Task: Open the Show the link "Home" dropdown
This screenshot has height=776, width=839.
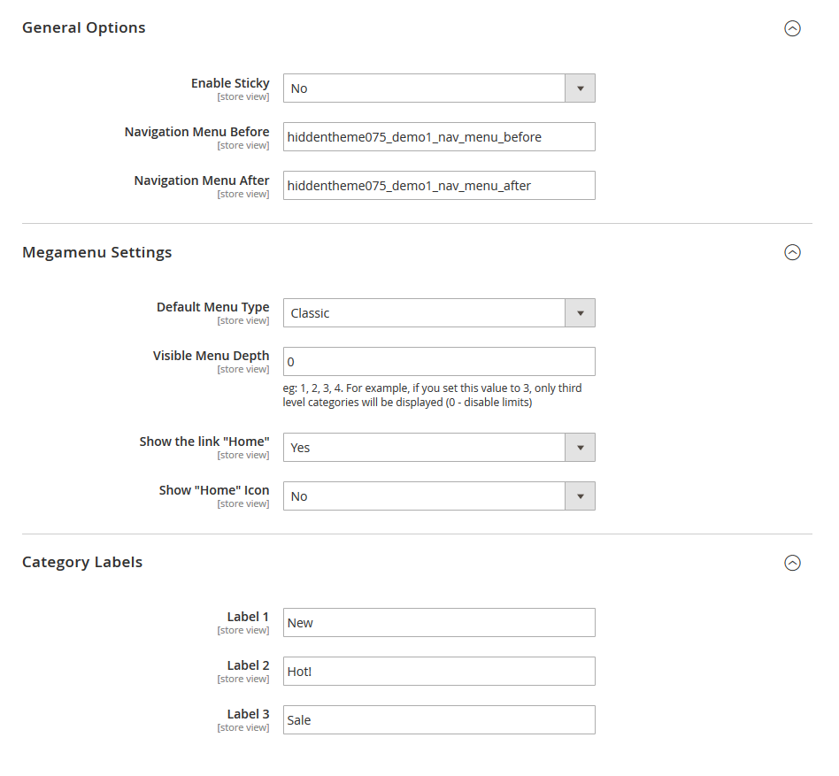Action: point(438,448)
